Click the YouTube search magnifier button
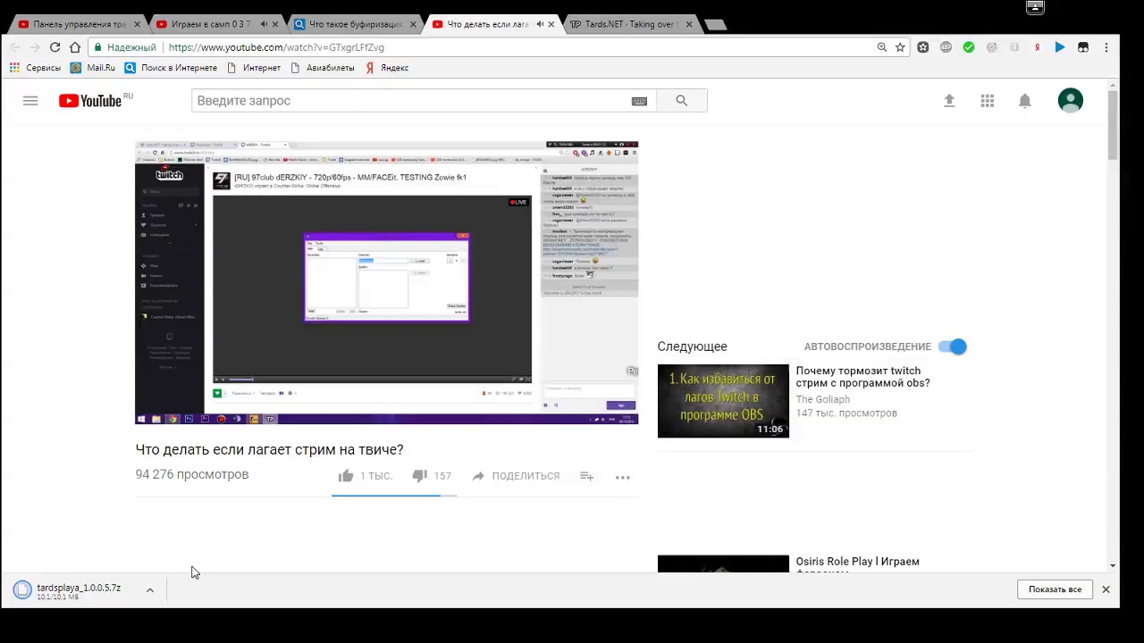Screen dimensions: 1144x643 681,101
